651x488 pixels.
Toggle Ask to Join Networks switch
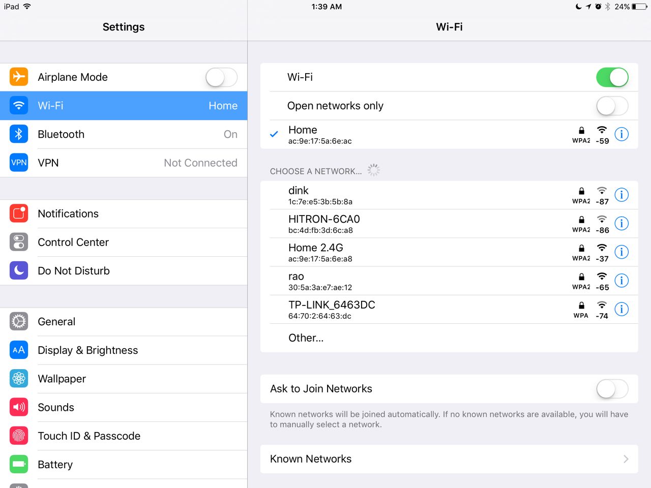tap(612, 389)
